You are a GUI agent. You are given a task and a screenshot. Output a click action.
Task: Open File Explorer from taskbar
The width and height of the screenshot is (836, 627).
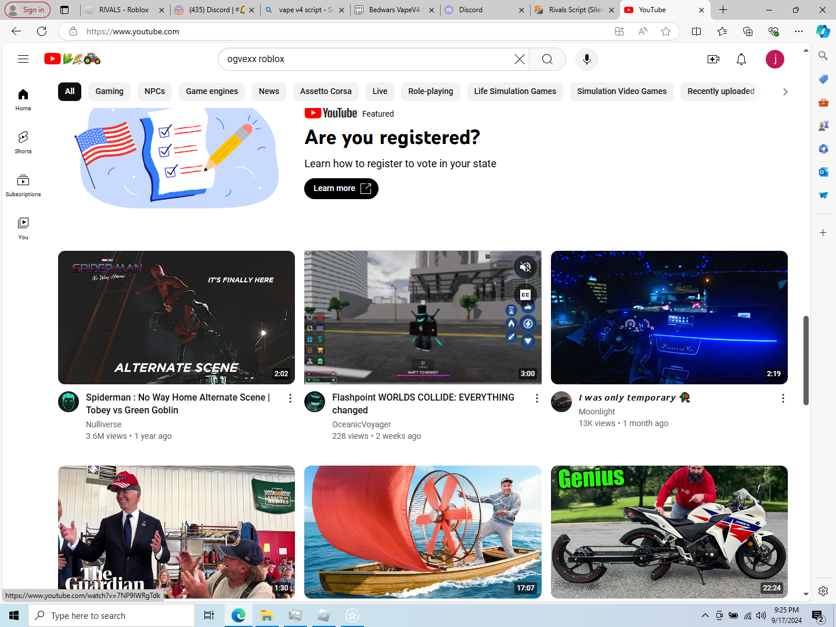266,615
